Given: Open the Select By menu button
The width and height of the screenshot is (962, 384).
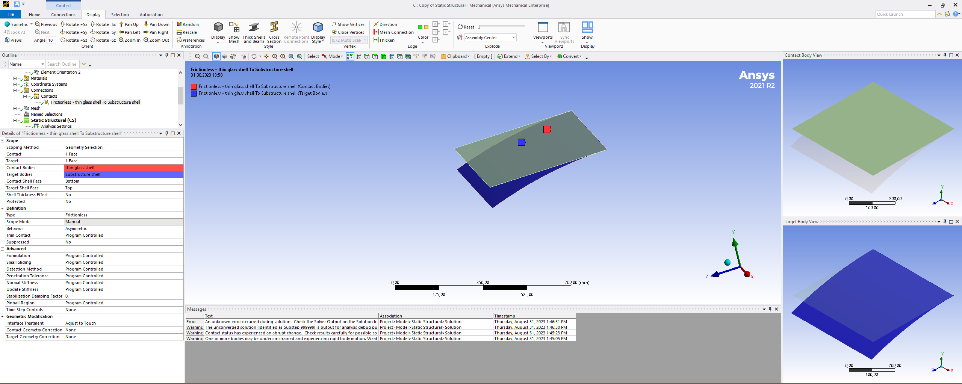Looking at the screenshot, I should 538,56.
